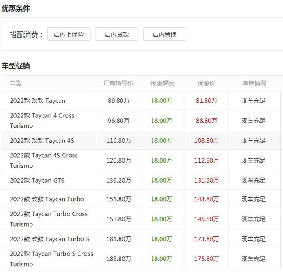The height and width of the screenshot is (273, 283).
Task: Select the 店内贷款 condition button
Action: (x=116, y=34)
